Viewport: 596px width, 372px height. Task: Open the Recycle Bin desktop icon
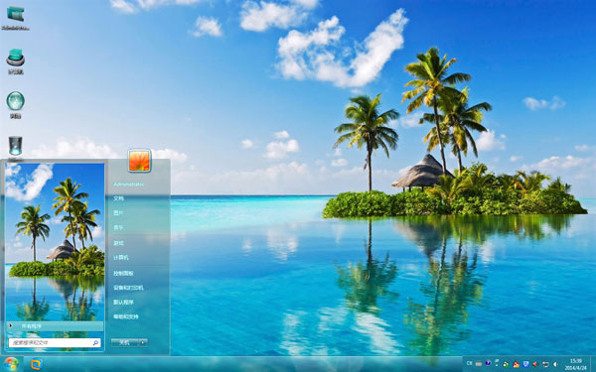pos(16,146)
